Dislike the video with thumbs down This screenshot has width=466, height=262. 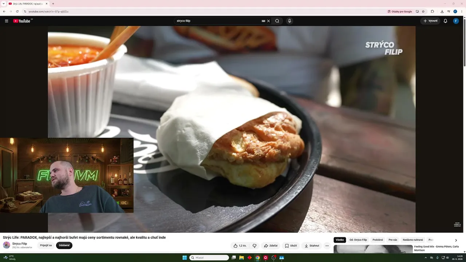tap(254, 246)
